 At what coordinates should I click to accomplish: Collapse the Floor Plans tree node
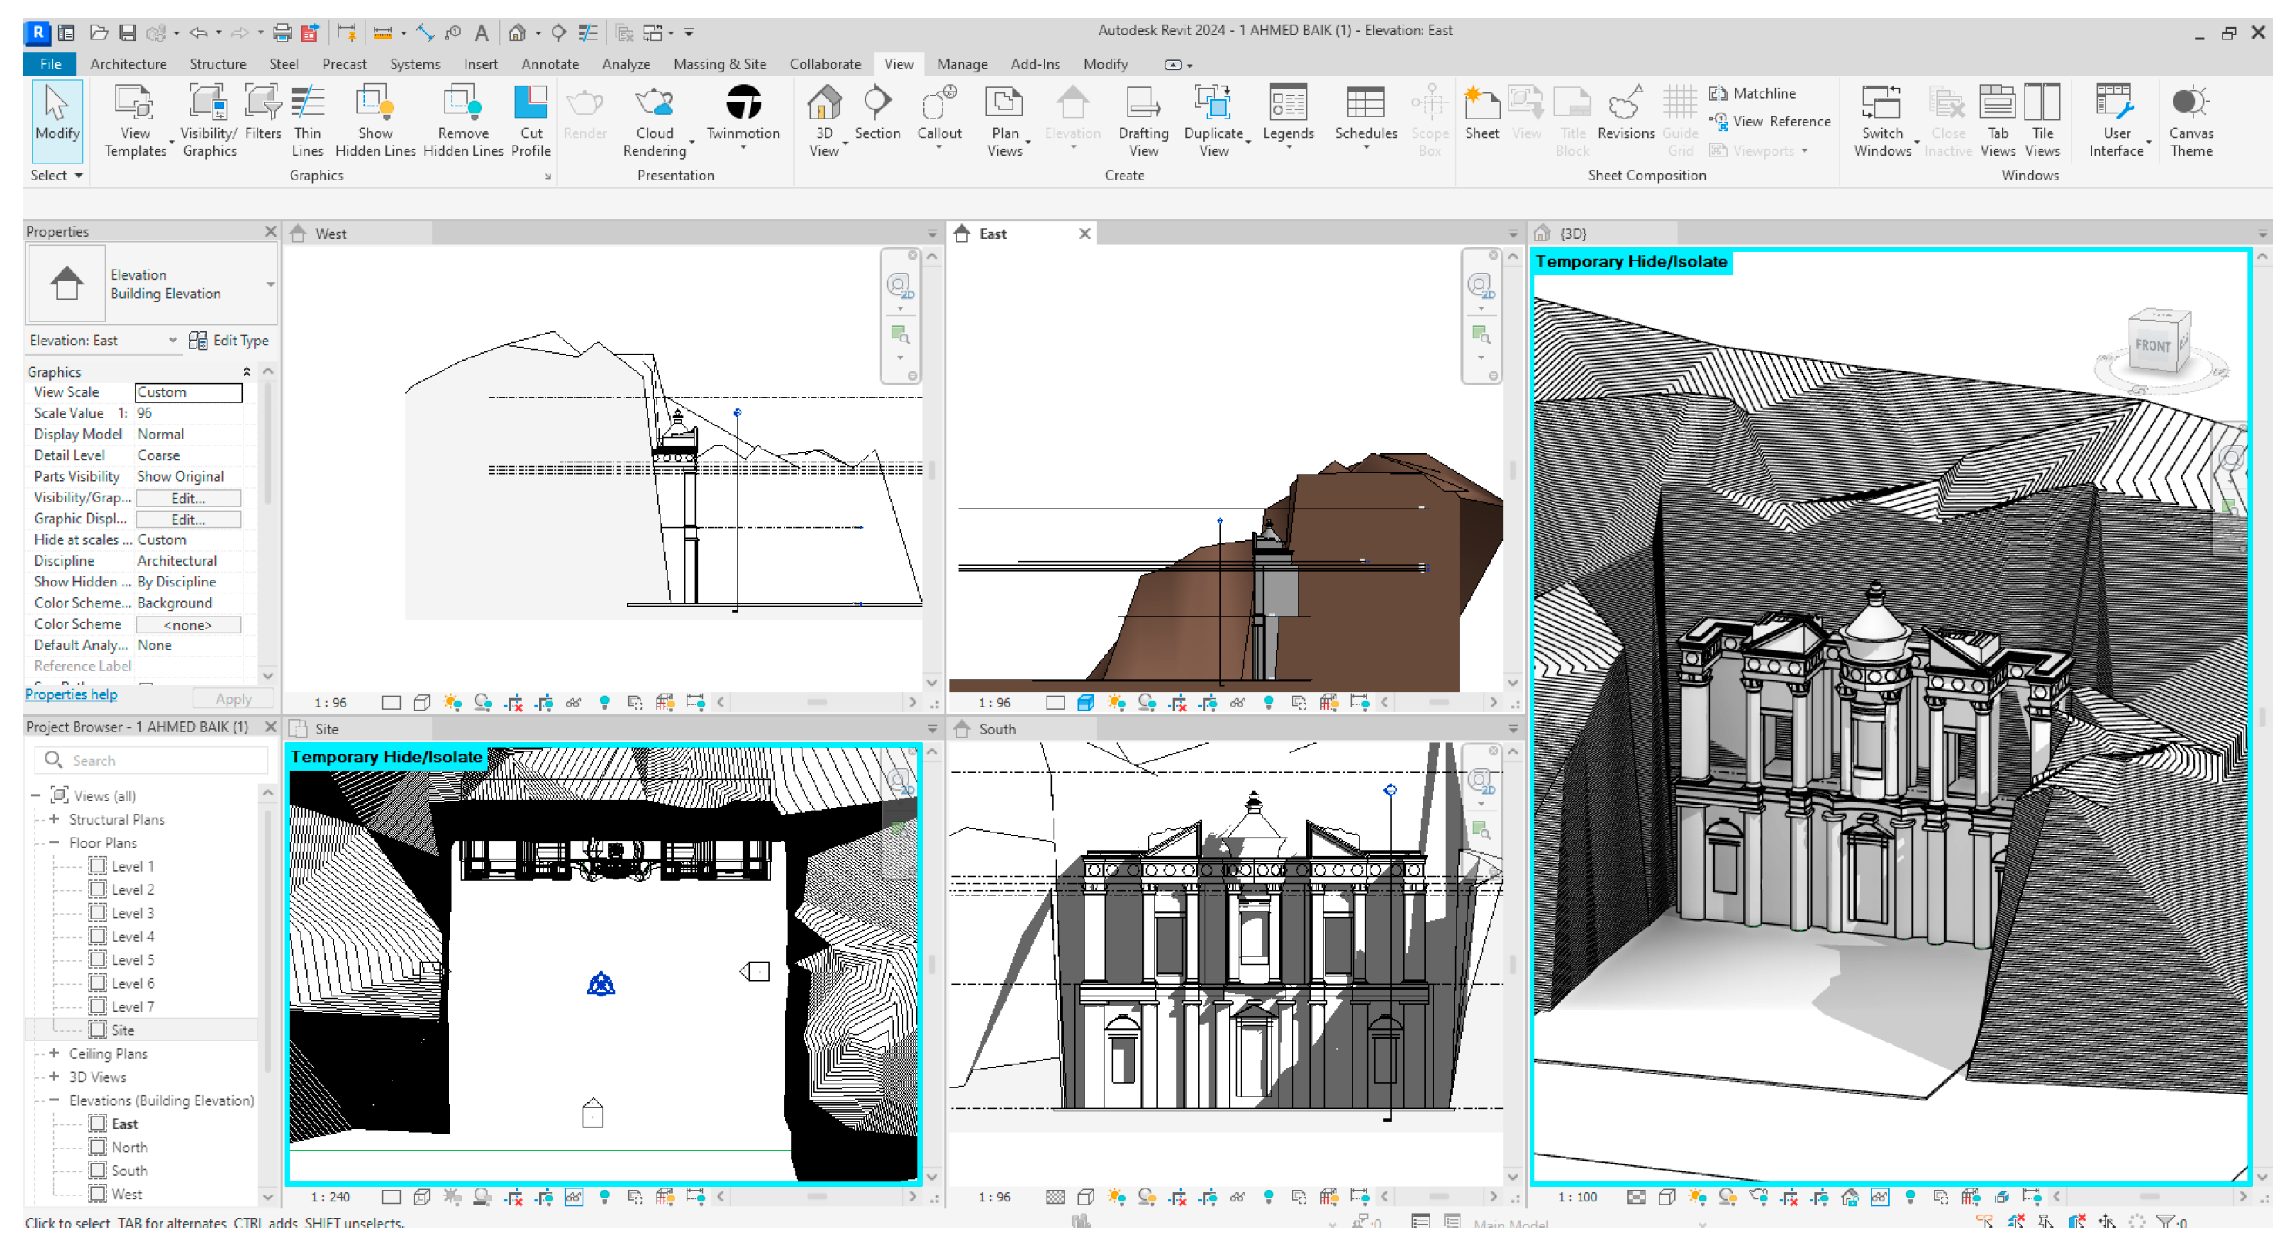click(x=54, y=842)
